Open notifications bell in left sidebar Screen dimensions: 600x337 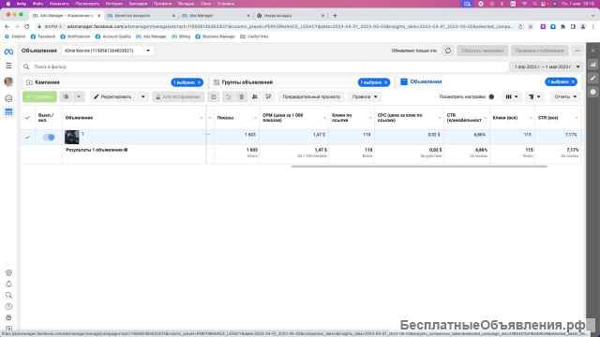tap(8, 284)
